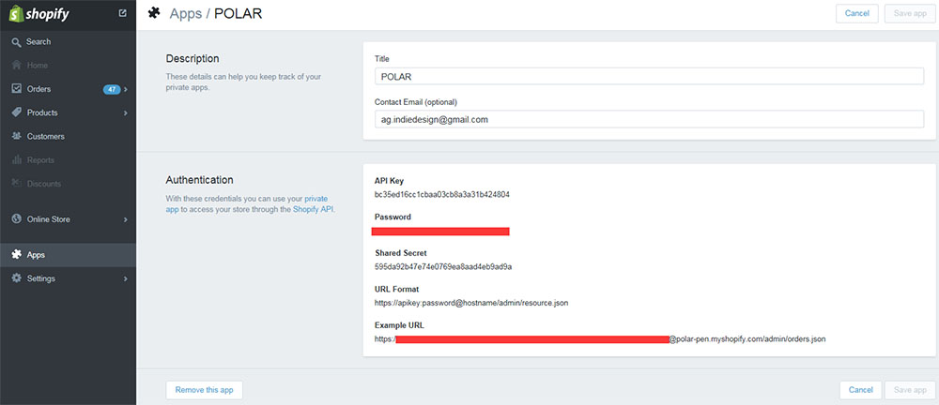Click the Home house icon
This screenshot has width=939, height=405.
(x=16, y=66)
